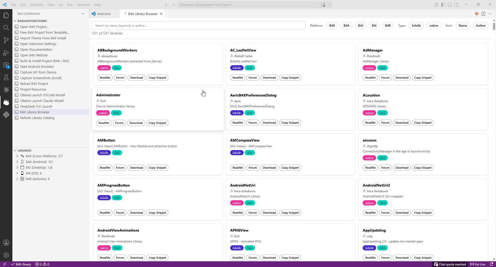
Task: Open the Source Control view
Action: [x=6, y=40]
